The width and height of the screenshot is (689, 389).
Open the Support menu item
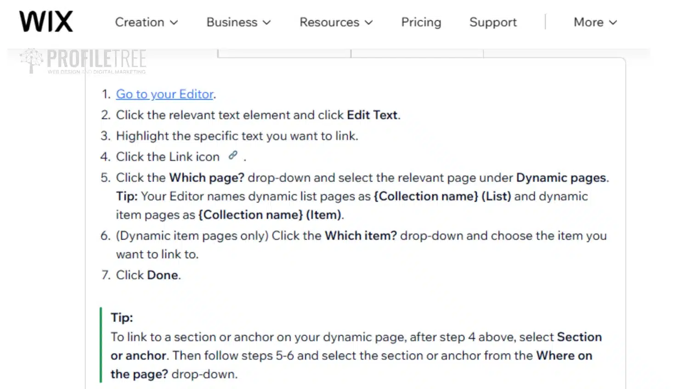493,22
